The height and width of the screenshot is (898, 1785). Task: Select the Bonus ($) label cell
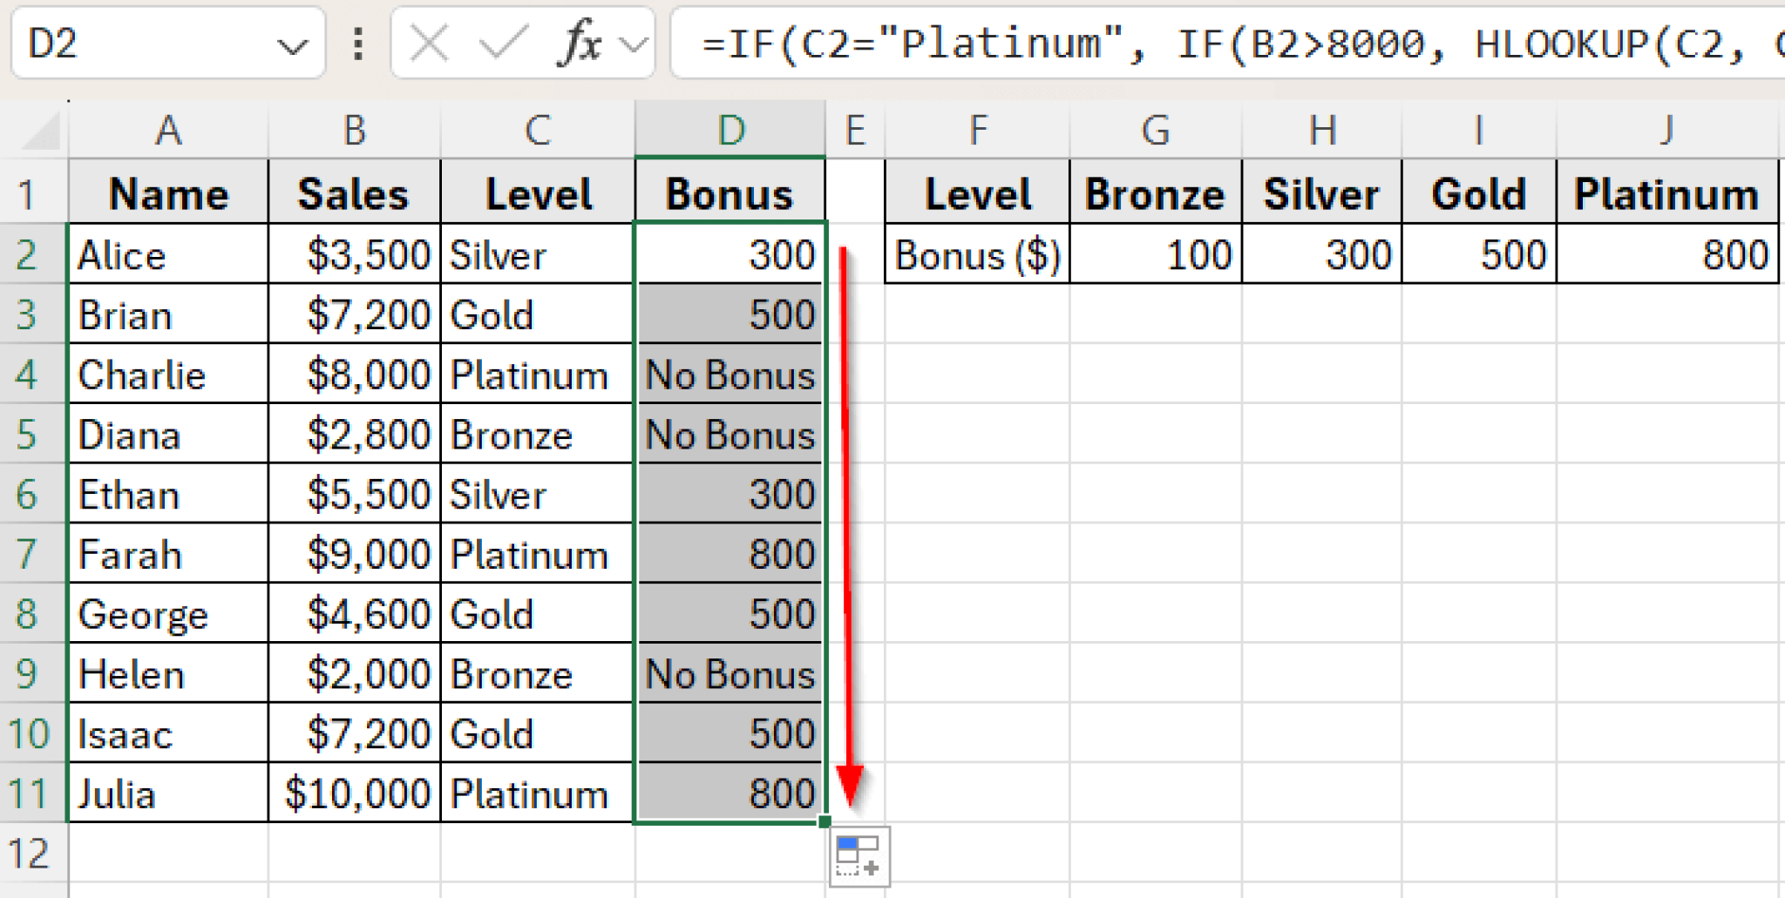(x=976, y=254)
